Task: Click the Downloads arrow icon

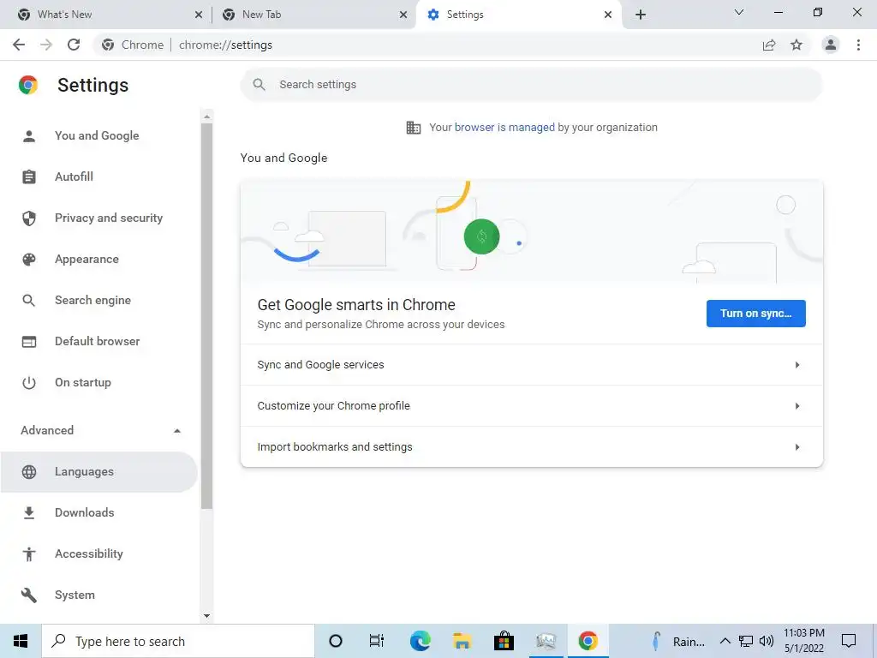Action: (x=29, y=512)
